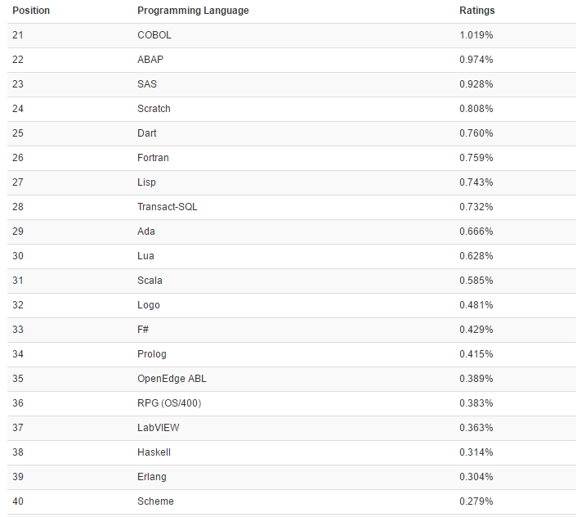586x517 pixels.
Task: Select Scheme's rating of 0.279%
Action: coord(476,501)
